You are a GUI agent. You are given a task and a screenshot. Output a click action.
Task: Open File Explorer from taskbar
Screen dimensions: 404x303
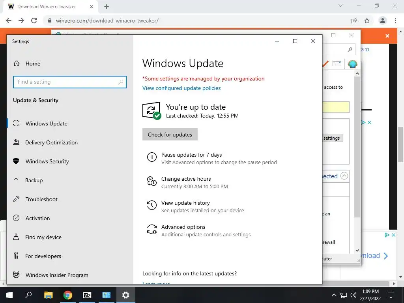point(48,295)
